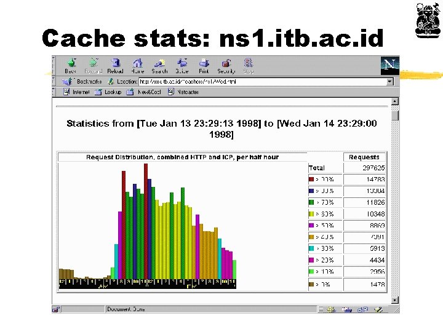Open the Security info icon
443x332 pixels.
coord(226,66)
